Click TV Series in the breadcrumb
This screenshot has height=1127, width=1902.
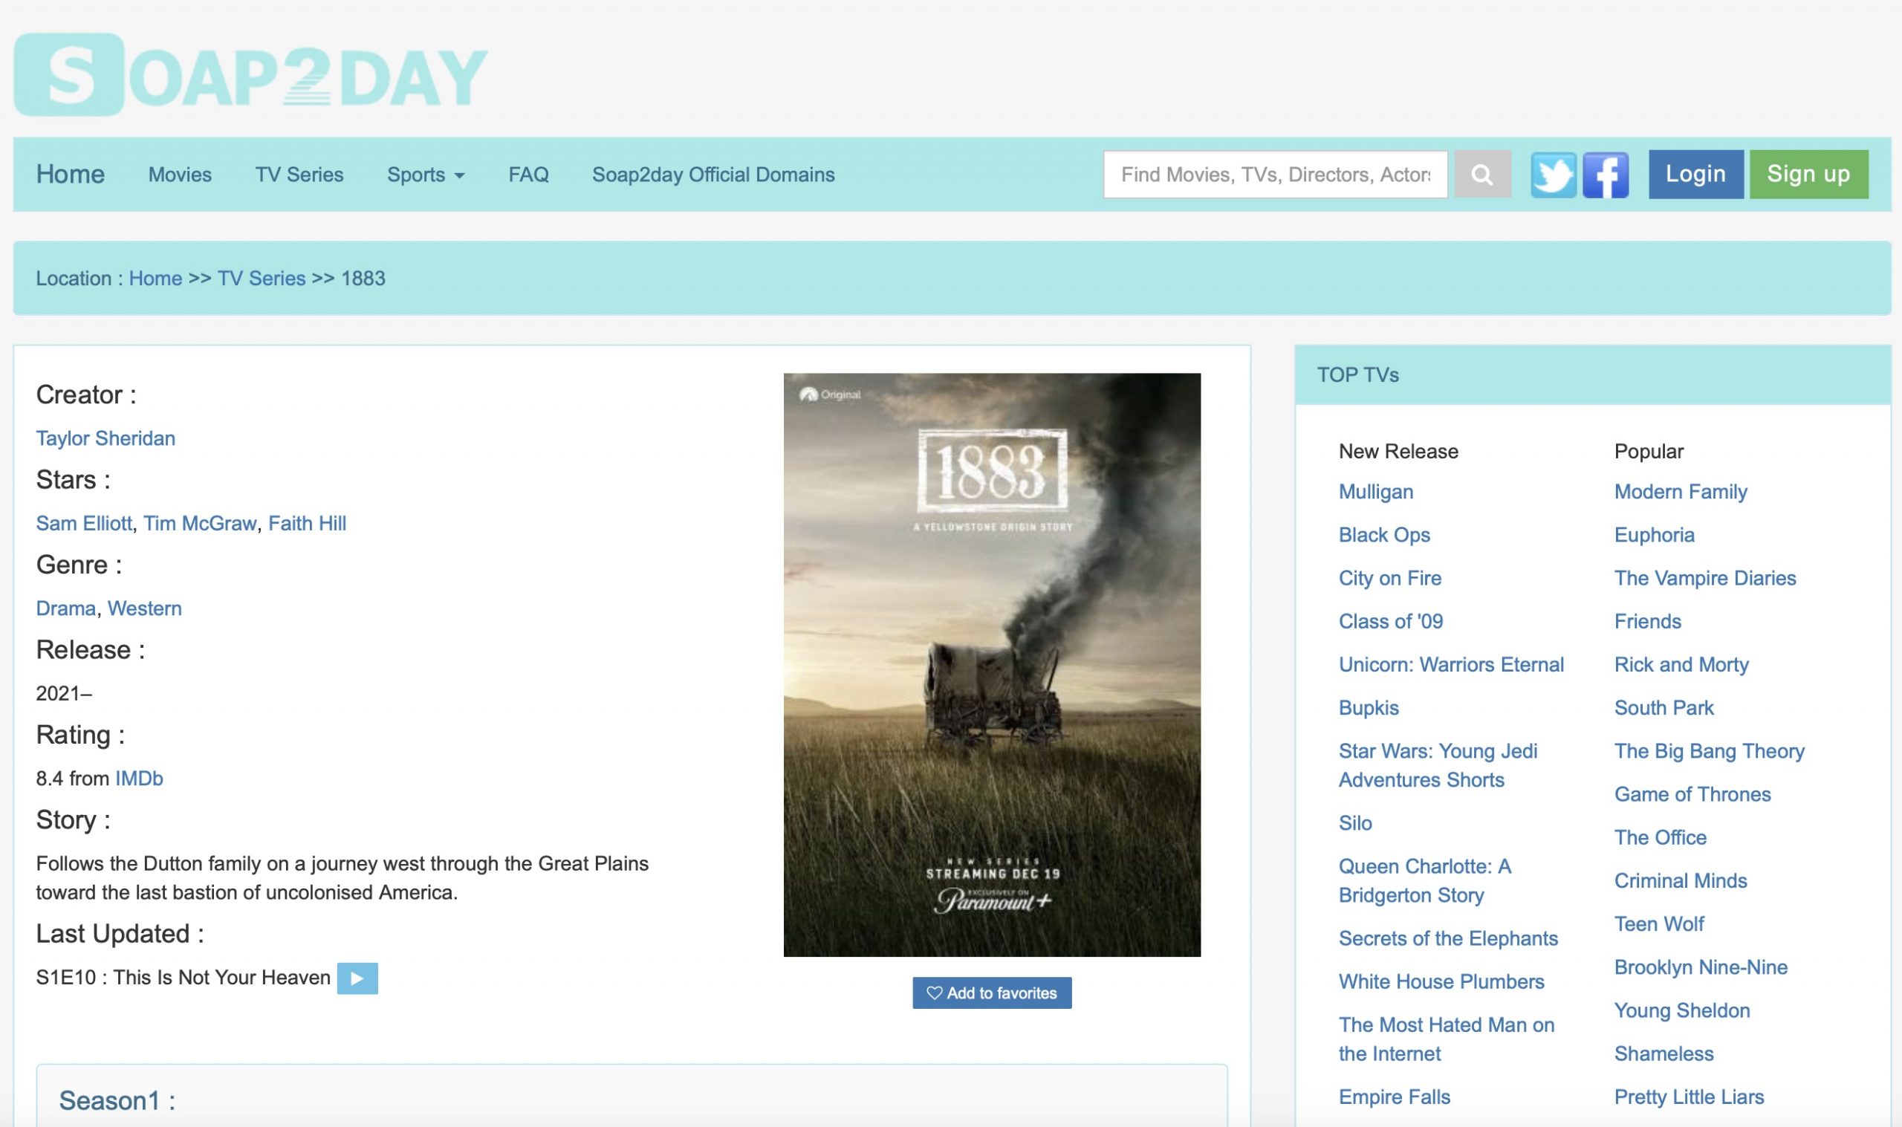click(x=262, y=279)
